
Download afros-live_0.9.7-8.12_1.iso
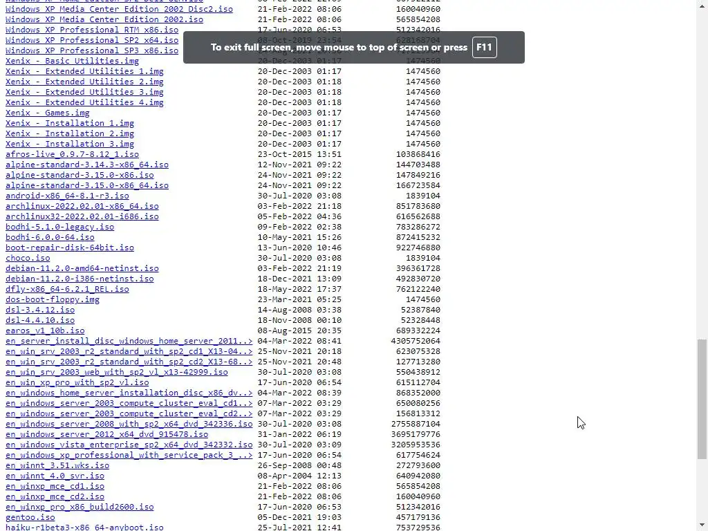click(72, 154)
